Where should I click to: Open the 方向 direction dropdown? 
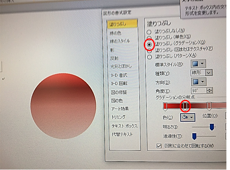coord(199,82)
